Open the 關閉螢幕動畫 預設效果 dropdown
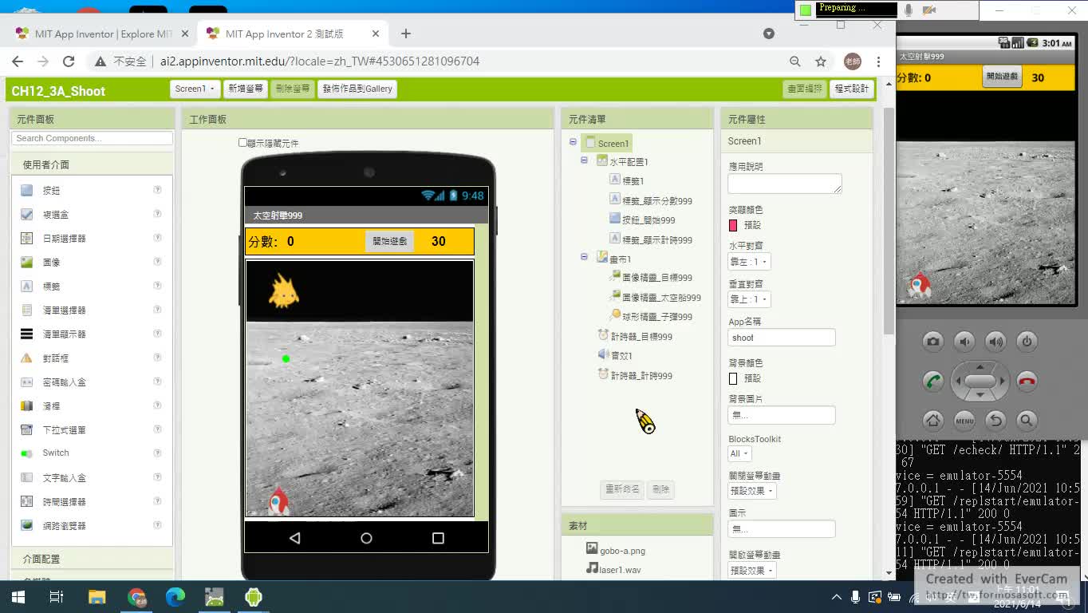Image resolution: width=1088 pixels, height=613 pixels. (x=752, y=491)
